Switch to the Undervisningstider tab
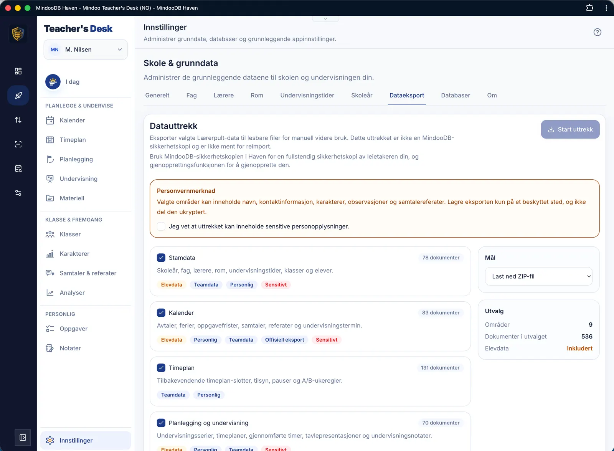This screenshot has width=614, height=451. [x=307, y=95]
